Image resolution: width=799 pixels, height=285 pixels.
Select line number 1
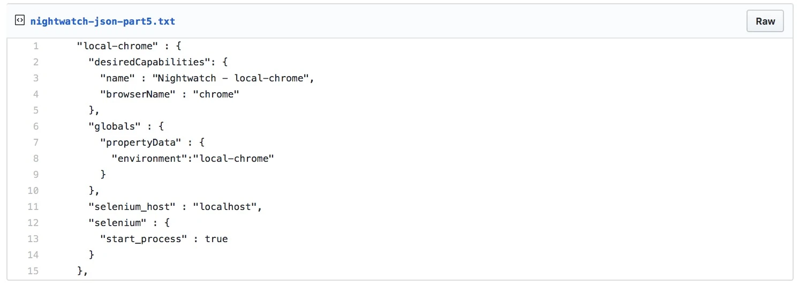click(x=35, y=46)
